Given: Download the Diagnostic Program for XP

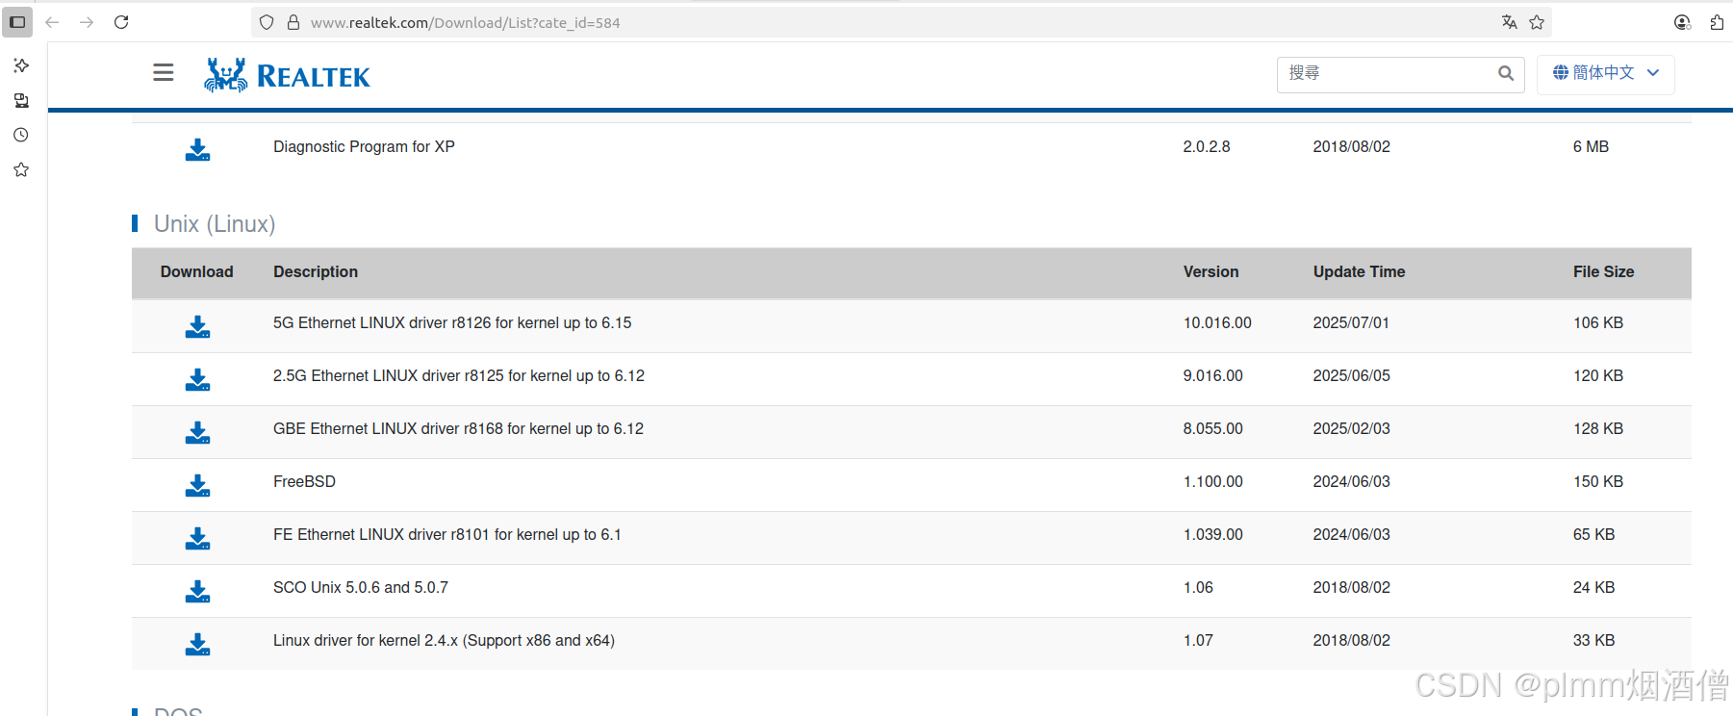Looking at the screenshot, I should [x=197, y=150].
